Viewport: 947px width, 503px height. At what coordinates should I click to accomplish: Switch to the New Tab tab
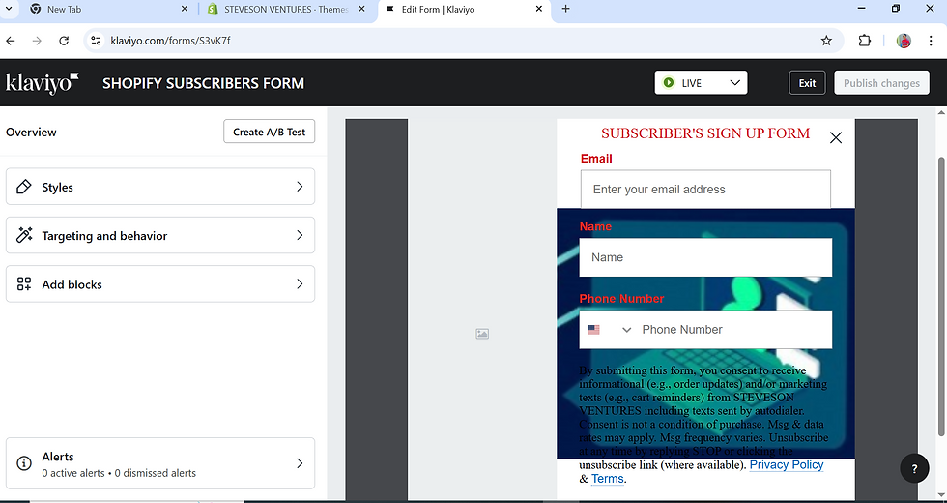coord(109,9)
